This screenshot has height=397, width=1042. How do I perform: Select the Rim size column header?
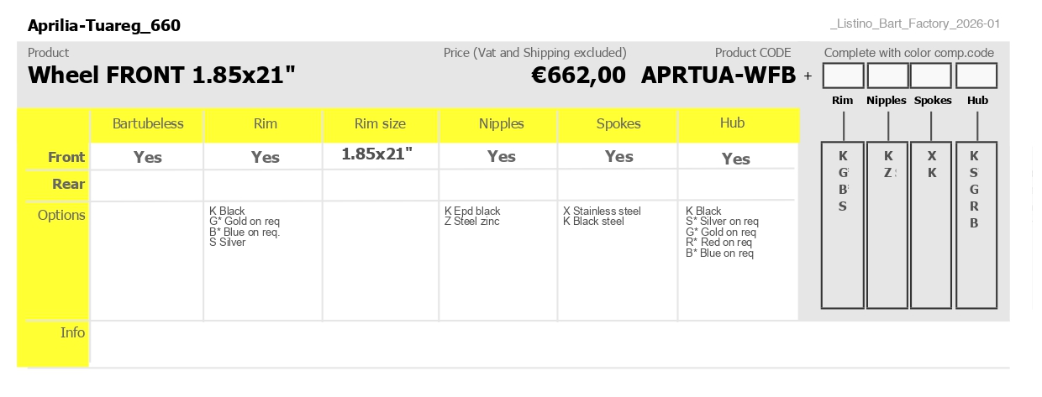(x=380, y=124)
